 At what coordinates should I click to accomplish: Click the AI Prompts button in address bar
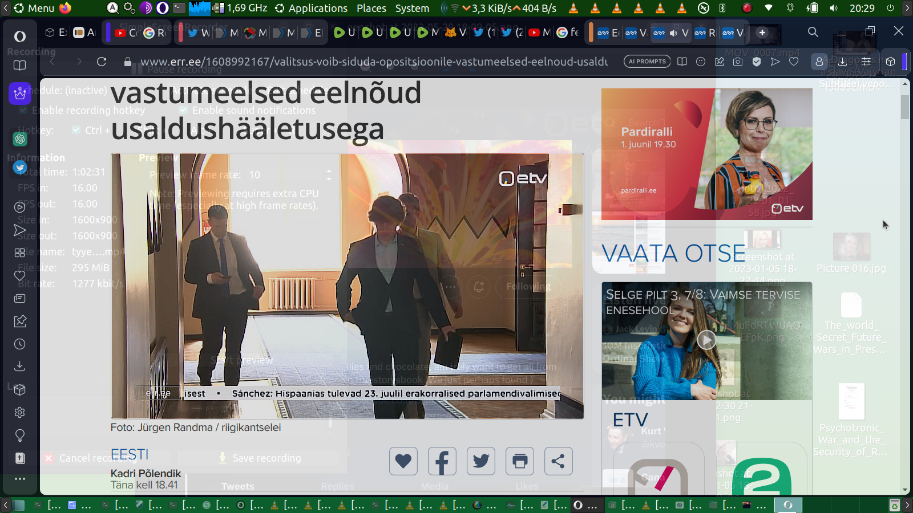click(x=648, y=62)
